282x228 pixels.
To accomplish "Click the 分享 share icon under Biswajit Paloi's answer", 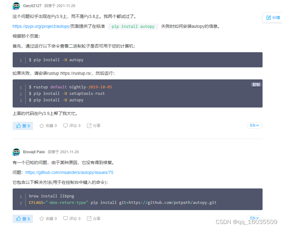I will click(x=89, y=218).
